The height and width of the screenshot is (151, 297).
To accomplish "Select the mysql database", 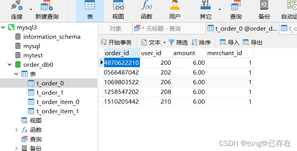I will point(31,46).
